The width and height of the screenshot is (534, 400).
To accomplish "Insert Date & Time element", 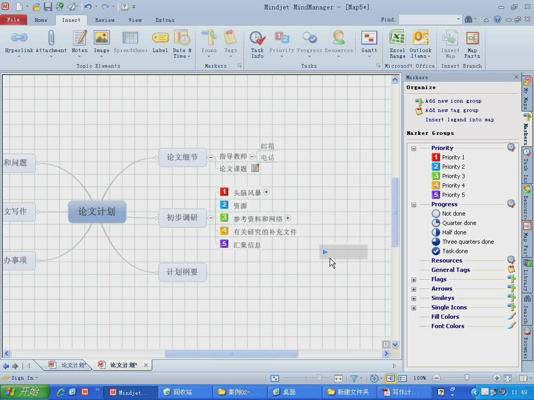I will coord(182,44).
